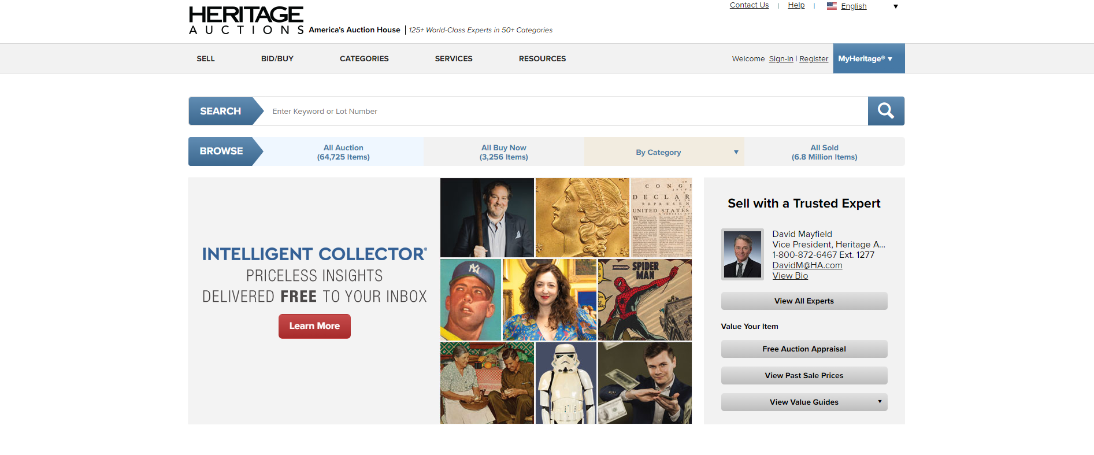Image resolution: width=1094 pixels, height=455 pixels.
Task: Click the woman in floral dress image
Action: pyautogui.click(x=550, y=299)
